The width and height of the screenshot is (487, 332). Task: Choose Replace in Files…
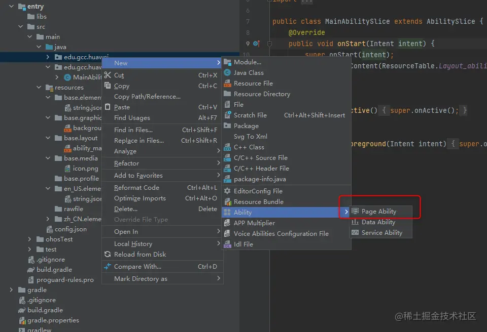pyautogui.click(x=162, y=140)
